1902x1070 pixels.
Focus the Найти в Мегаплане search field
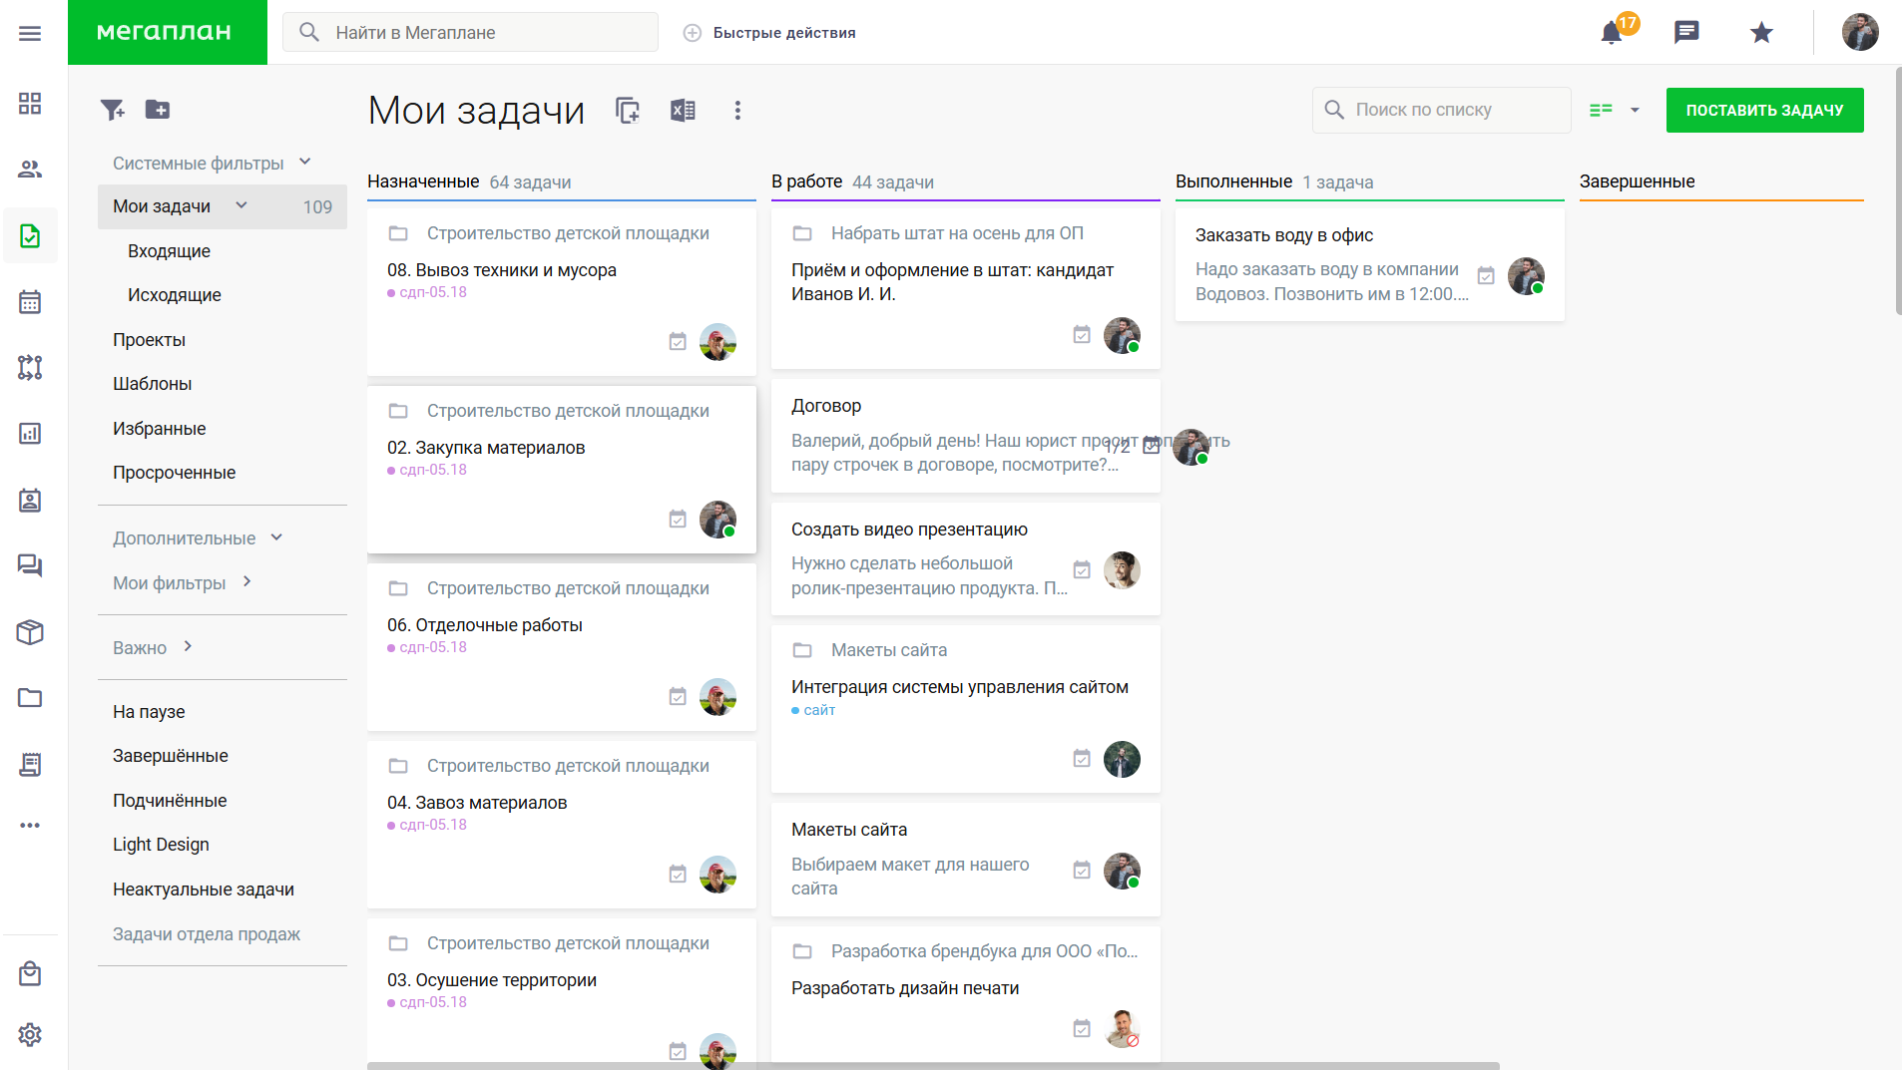470,32
